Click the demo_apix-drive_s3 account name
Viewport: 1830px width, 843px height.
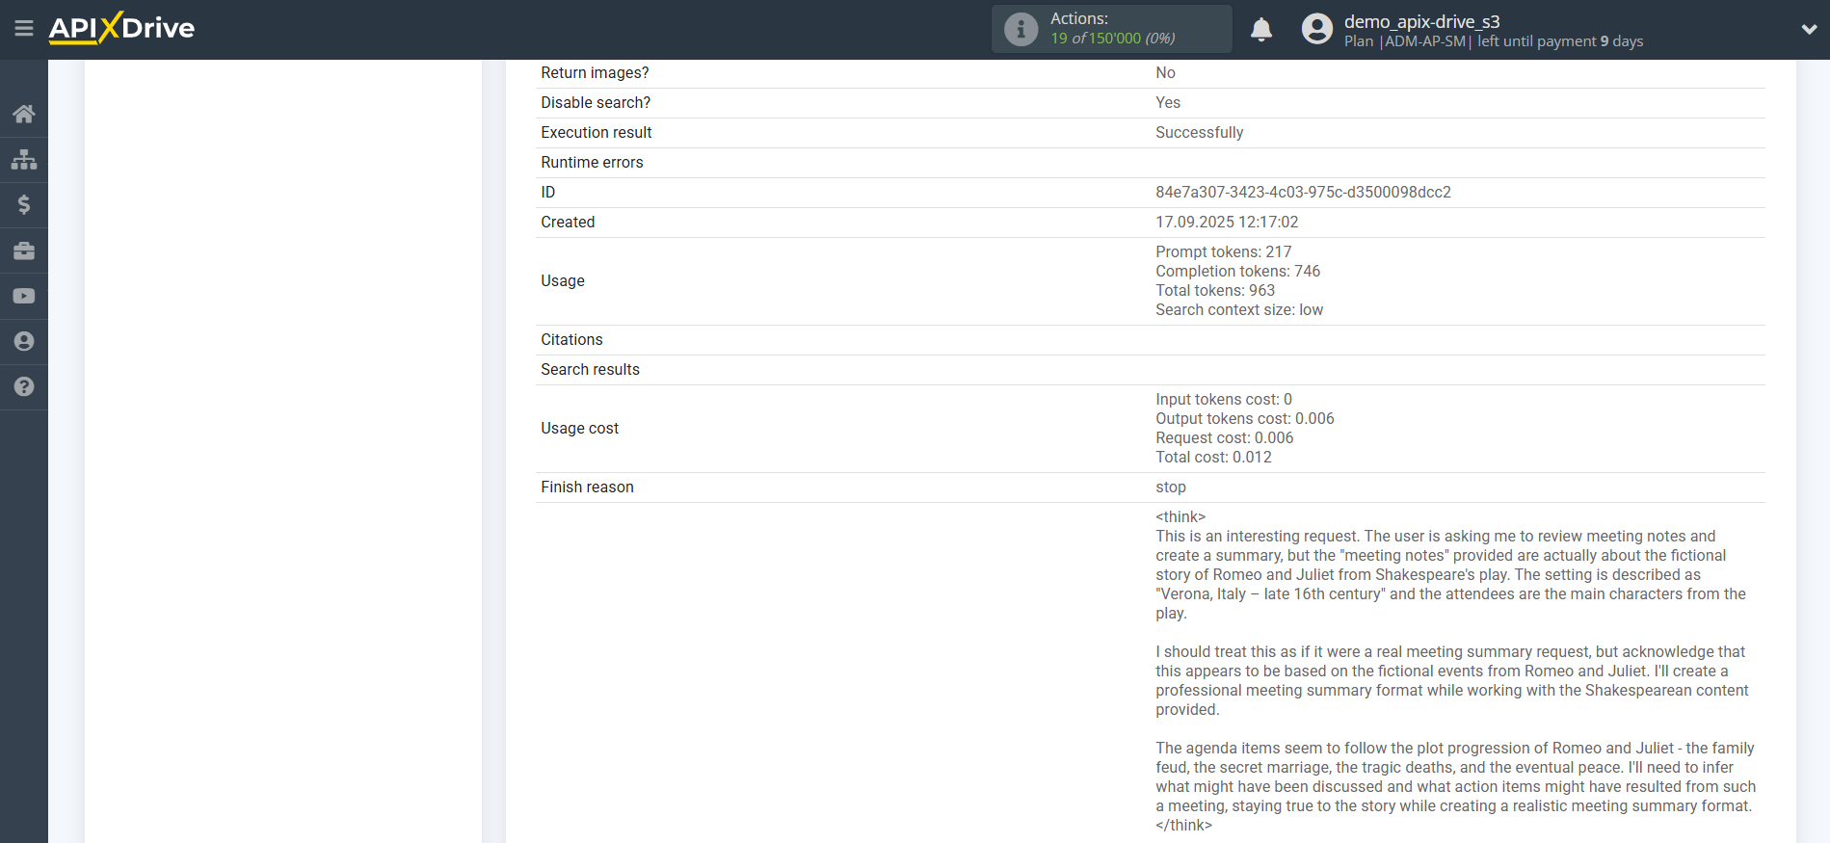(x=1421, y=21)
